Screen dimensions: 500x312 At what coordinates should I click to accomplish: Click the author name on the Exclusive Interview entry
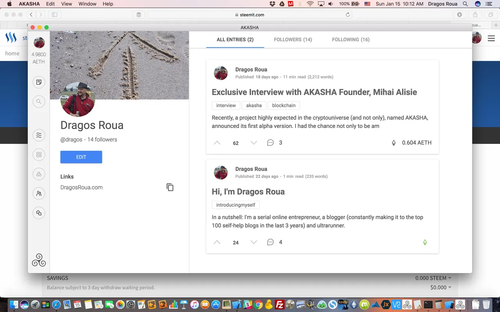(251, 69)
